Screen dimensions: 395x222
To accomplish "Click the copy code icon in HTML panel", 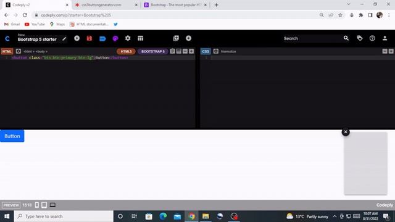I will click(172, 51).
